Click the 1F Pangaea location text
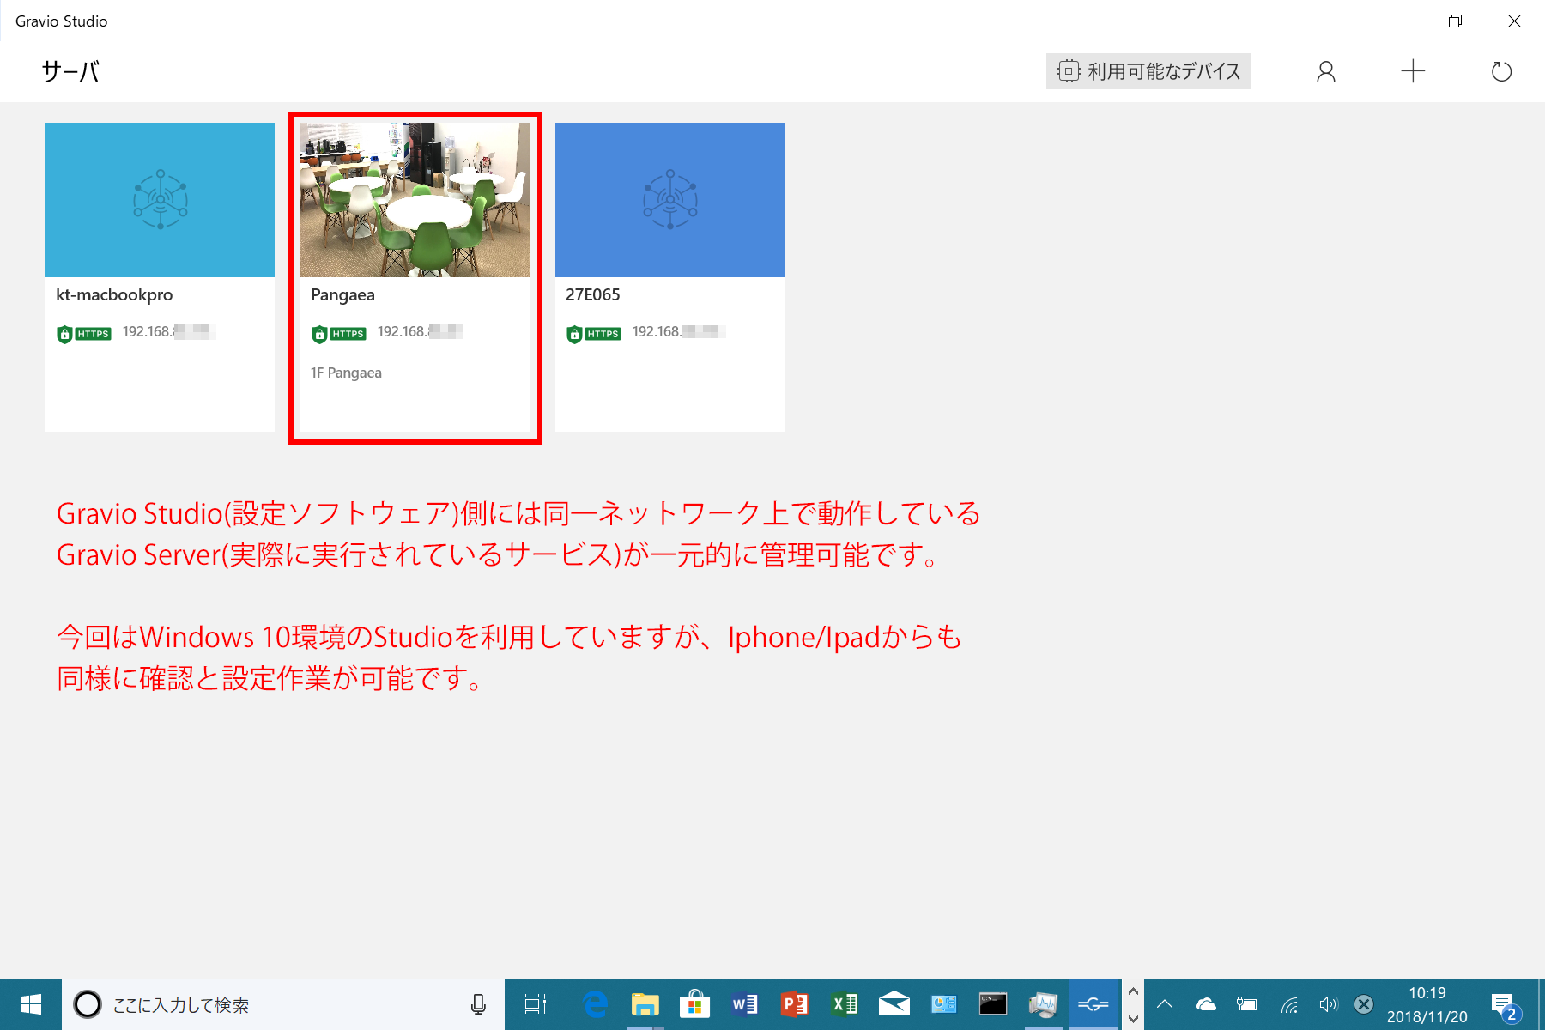 346,373
